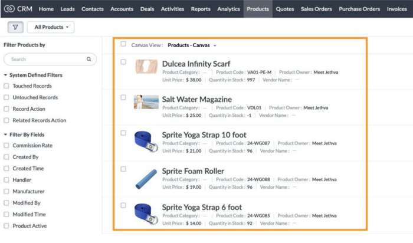Select the Sprite Foam Roller row checkbox
The height and width of the screenshot is (243, 413).
[123, 169]
